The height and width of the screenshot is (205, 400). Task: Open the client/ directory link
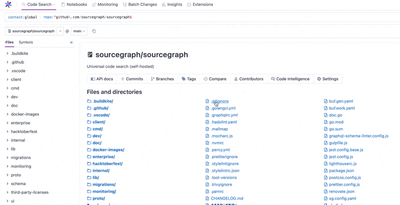pos(99,122)
